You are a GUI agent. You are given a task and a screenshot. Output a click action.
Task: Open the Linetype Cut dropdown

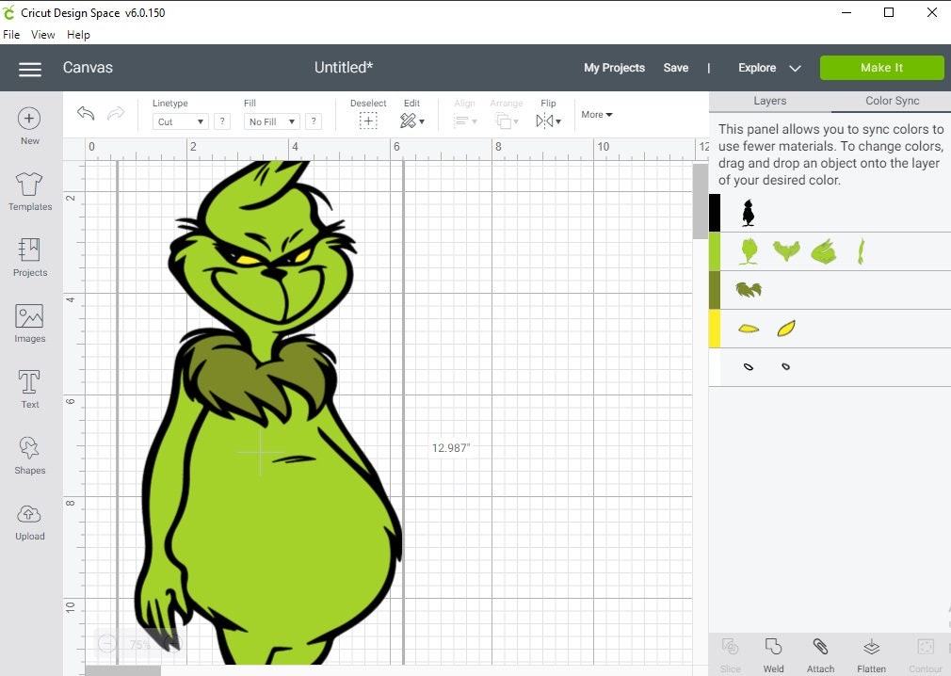point(180,121)
